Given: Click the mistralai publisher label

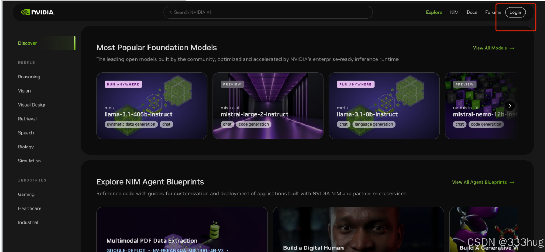Looking at the screenshot, I should (230, 108).
